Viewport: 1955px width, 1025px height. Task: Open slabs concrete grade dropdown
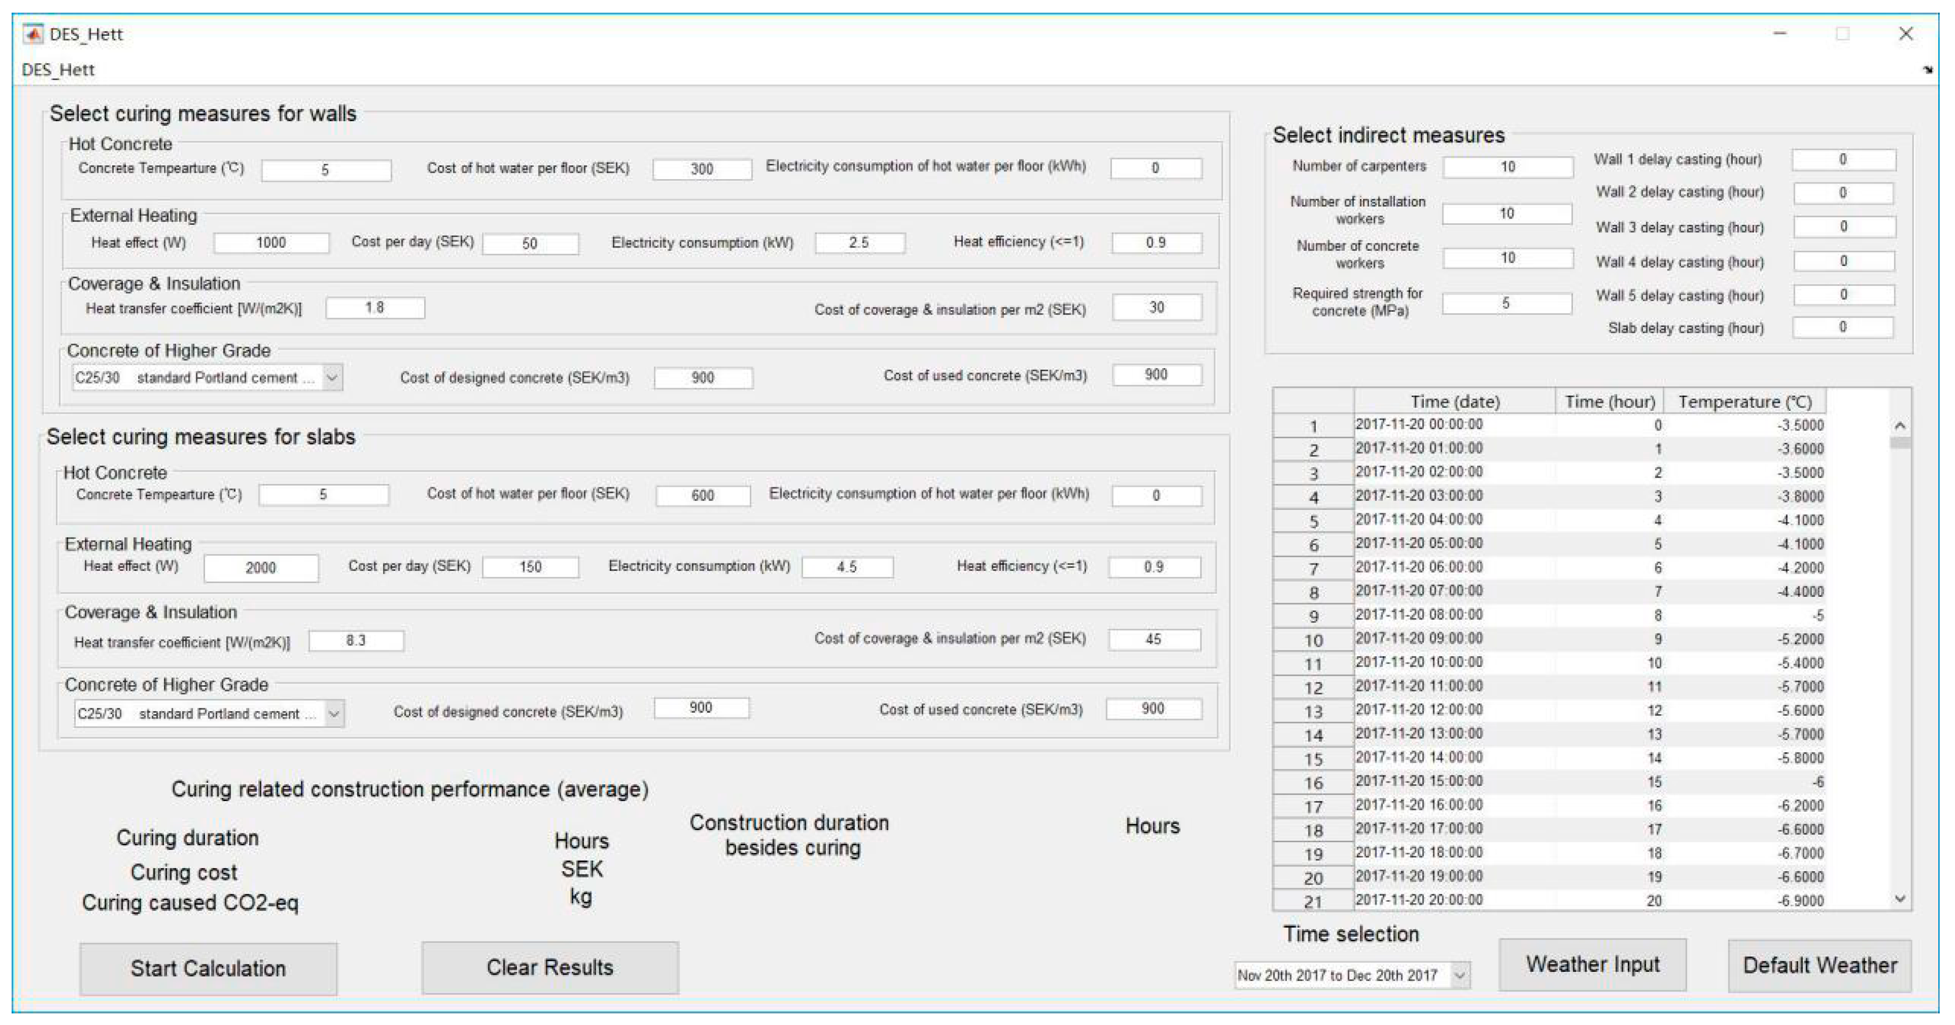334,713
